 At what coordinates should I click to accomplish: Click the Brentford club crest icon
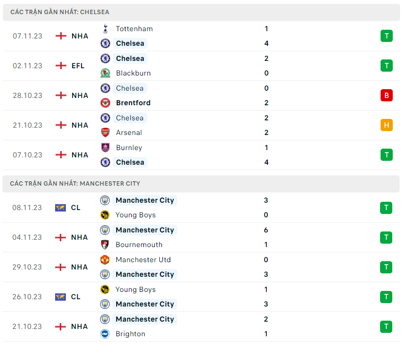tap(105, 103)
